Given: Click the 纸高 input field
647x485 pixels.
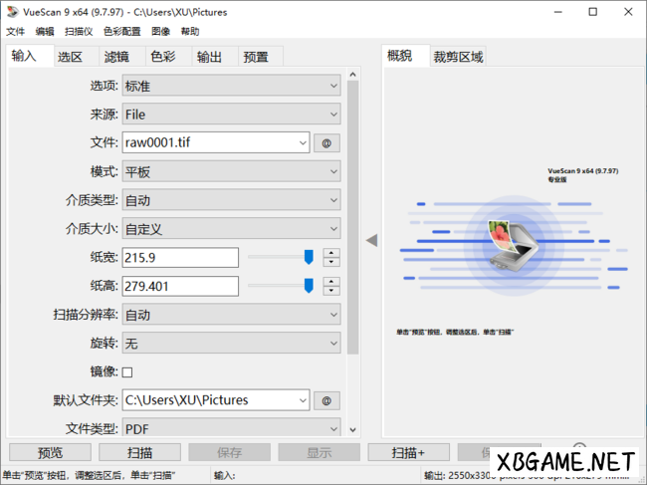Looking at the screenshot, I should point(180,287).
